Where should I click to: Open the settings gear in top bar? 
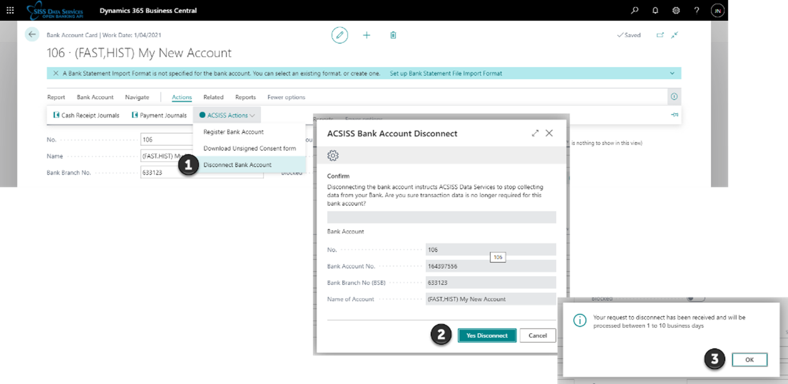tap(676, 10)
